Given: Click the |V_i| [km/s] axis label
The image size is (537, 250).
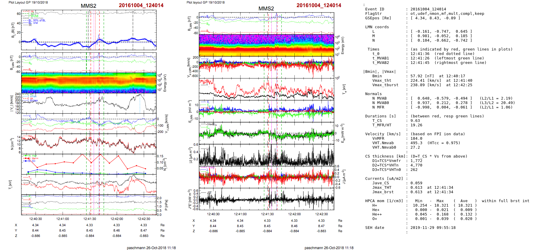Looking at the screenshot, I should coord(11,103).
